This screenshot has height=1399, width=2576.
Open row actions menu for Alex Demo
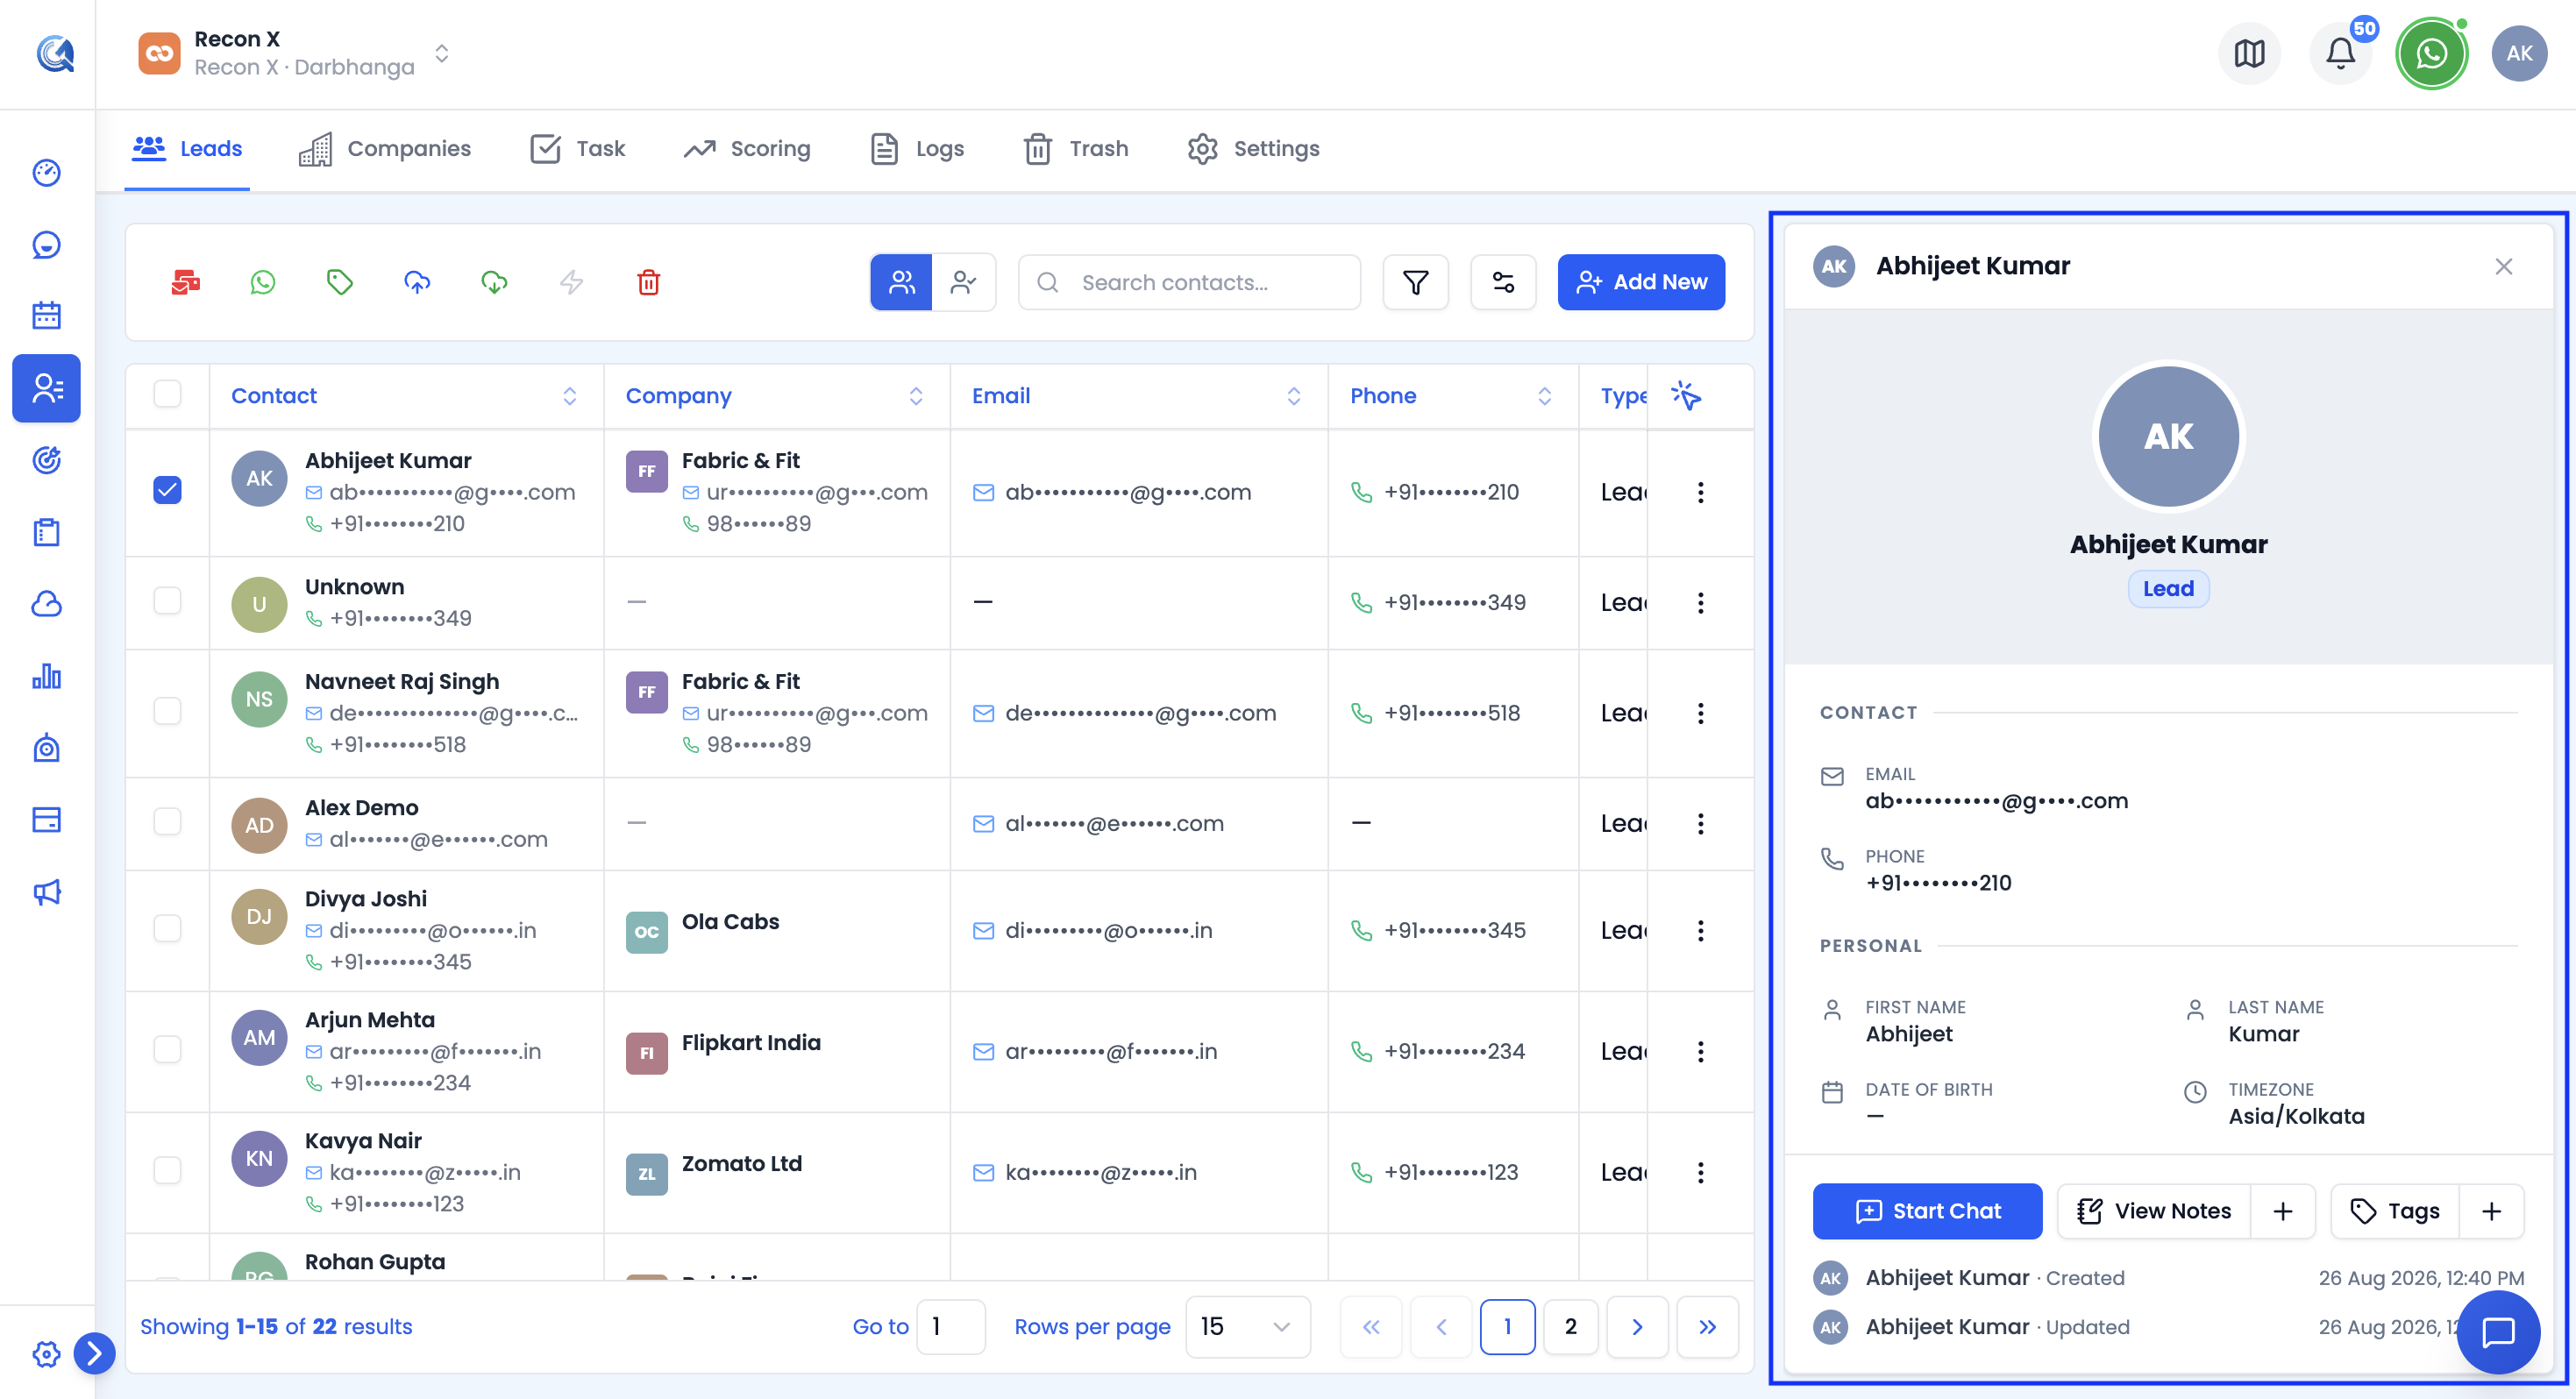(1700, 824)
